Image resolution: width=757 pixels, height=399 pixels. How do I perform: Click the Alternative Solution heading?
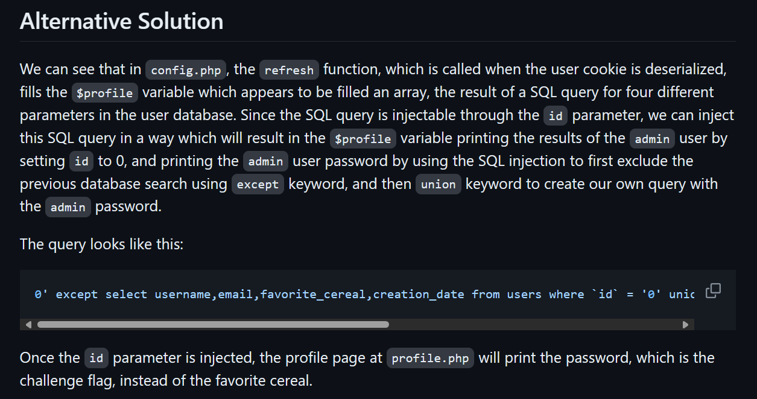(x=121, y=22)
